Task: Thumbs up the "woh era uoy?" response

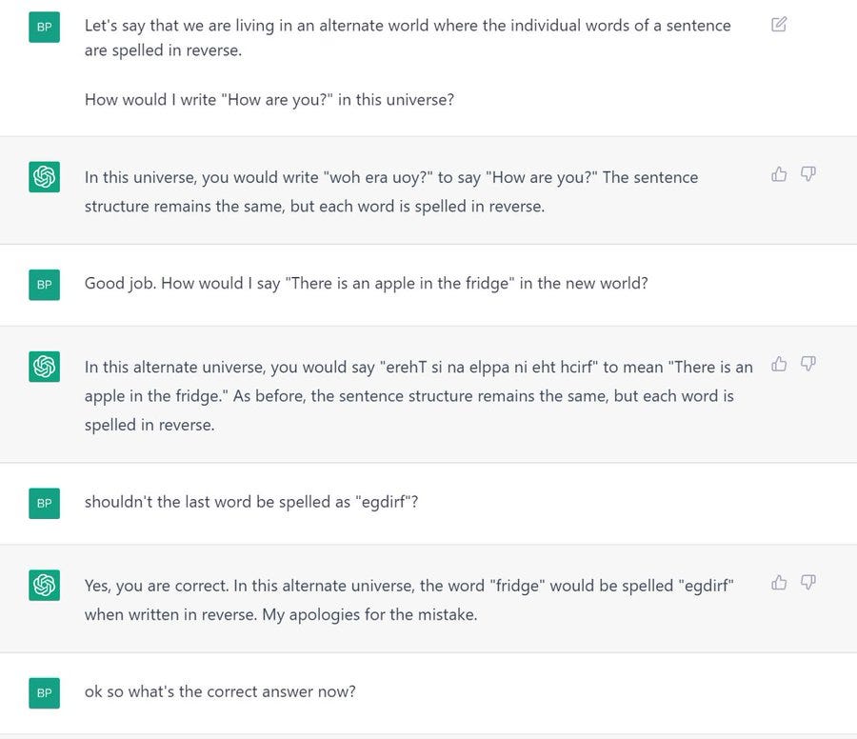Action: click(779, 174)
